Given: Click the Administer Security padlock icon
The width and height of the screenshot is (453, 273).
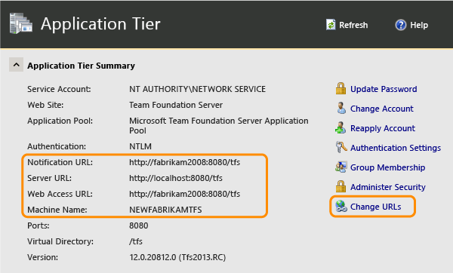Looking at the screenshot, I should 341,186.
